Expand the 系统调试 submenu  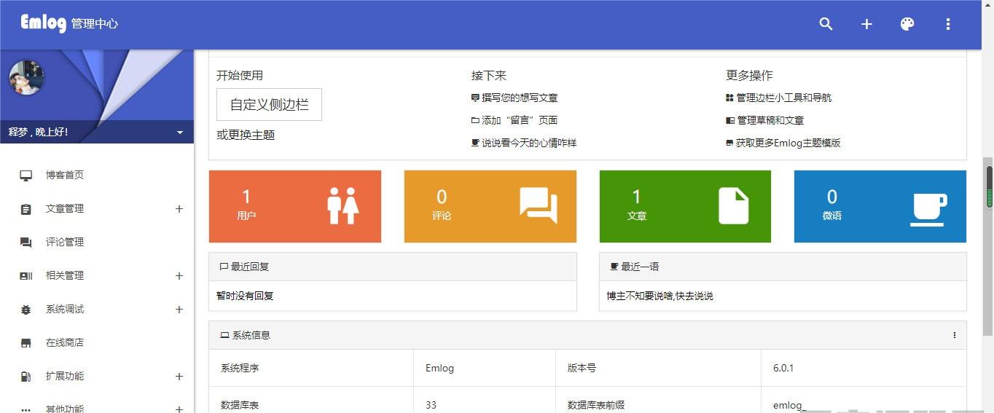point(179,310)
